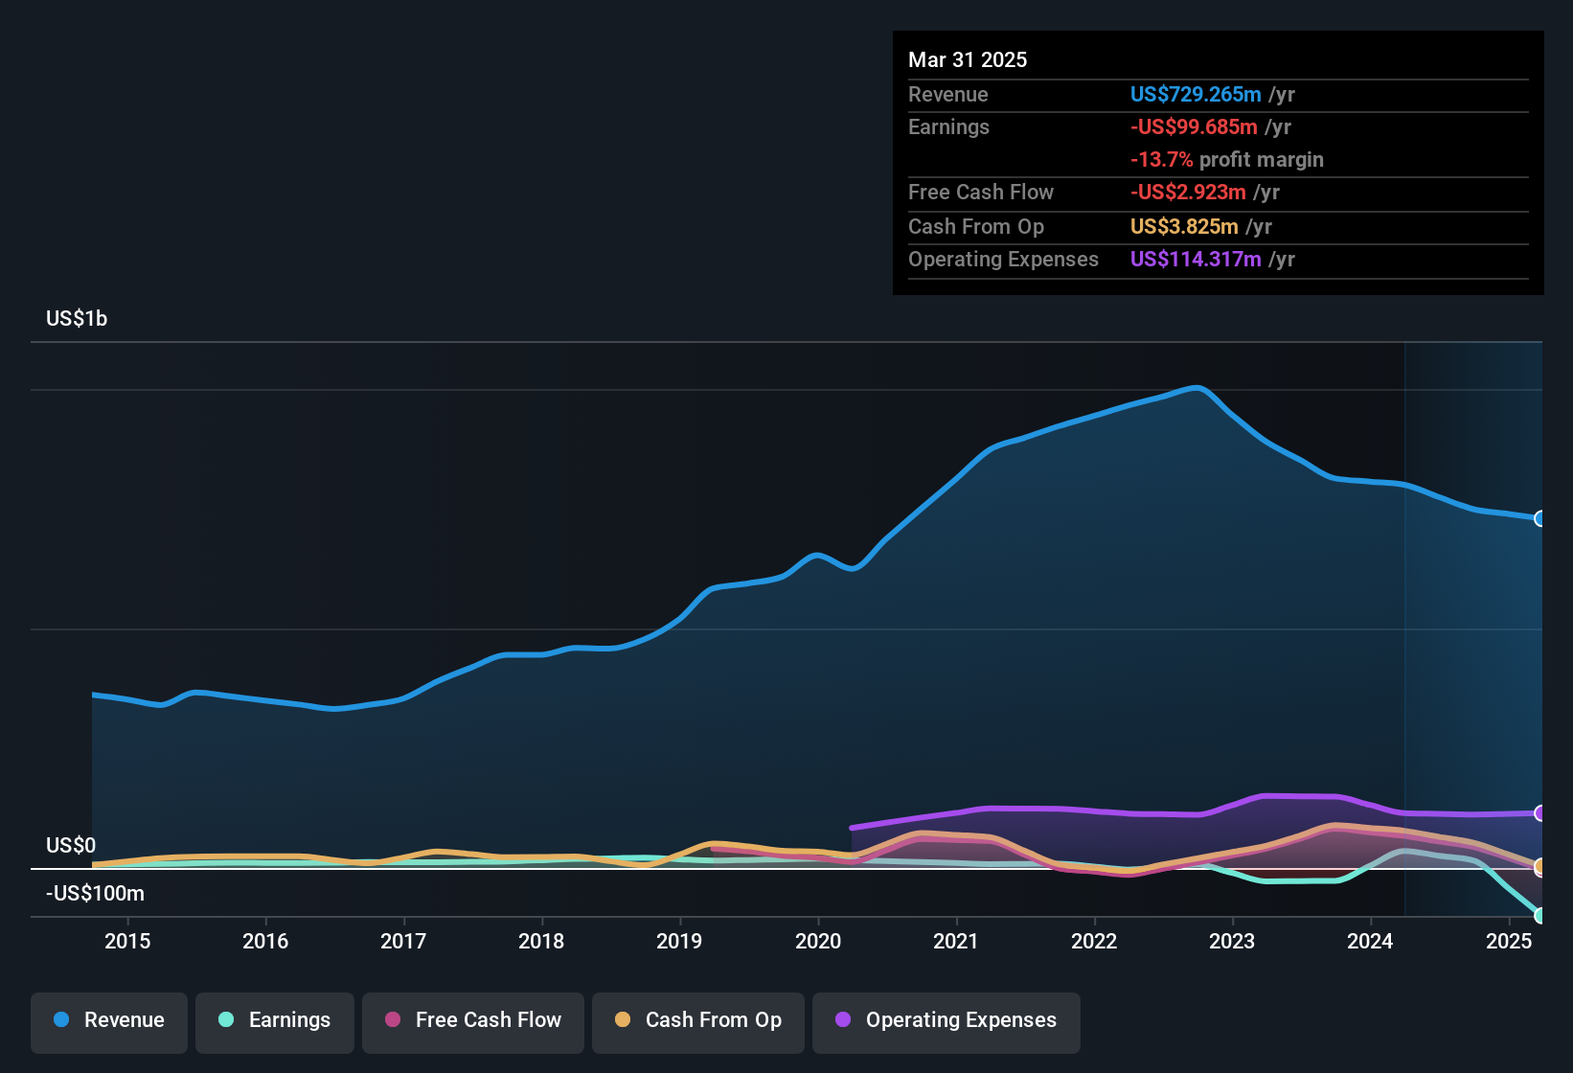Click the Operating Expenses endpoint circle
Viewport: 1573px width, 1073px height.
(x=1540, y=813)
